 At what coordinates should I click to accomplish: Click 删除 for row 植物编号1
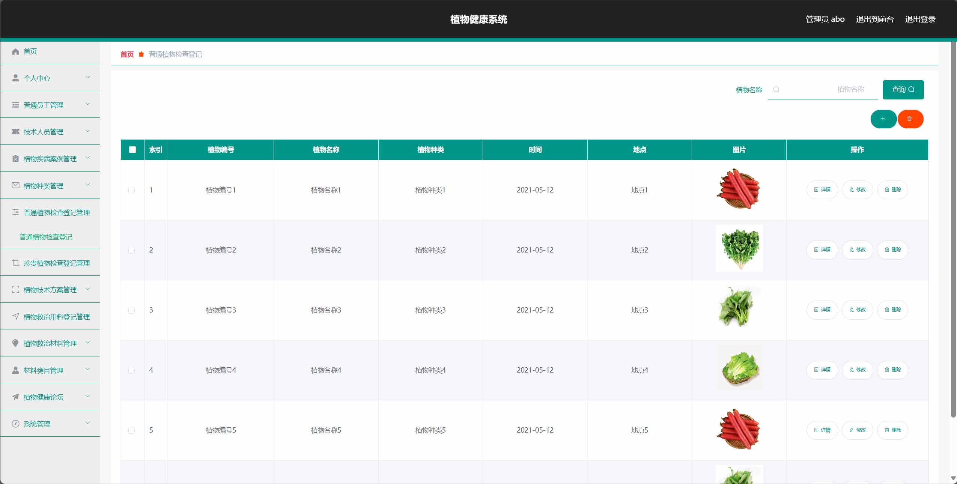click(892, 190)
